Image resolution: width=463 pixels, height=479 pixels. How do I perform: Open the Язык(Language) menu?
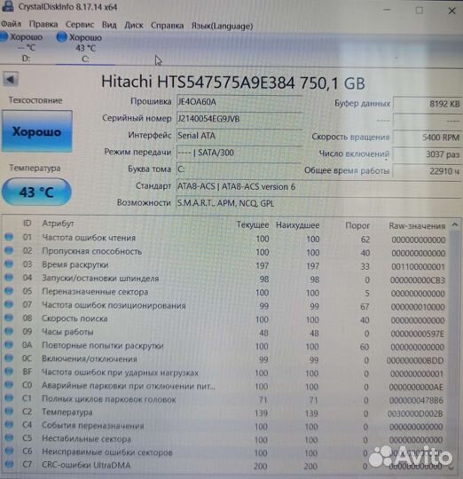222,26
